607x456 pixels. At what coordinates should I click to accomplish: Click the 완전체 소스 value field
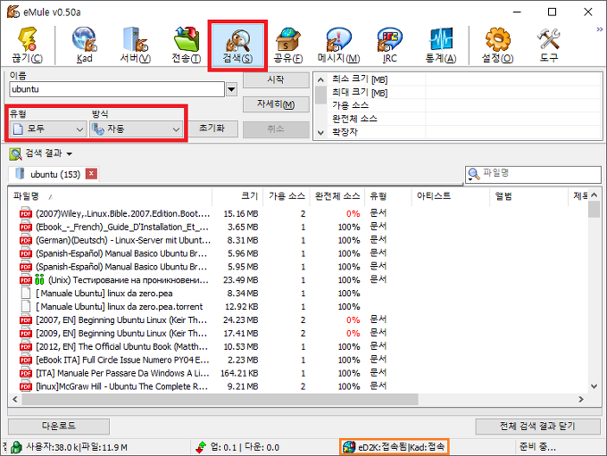tap(513, 119)
